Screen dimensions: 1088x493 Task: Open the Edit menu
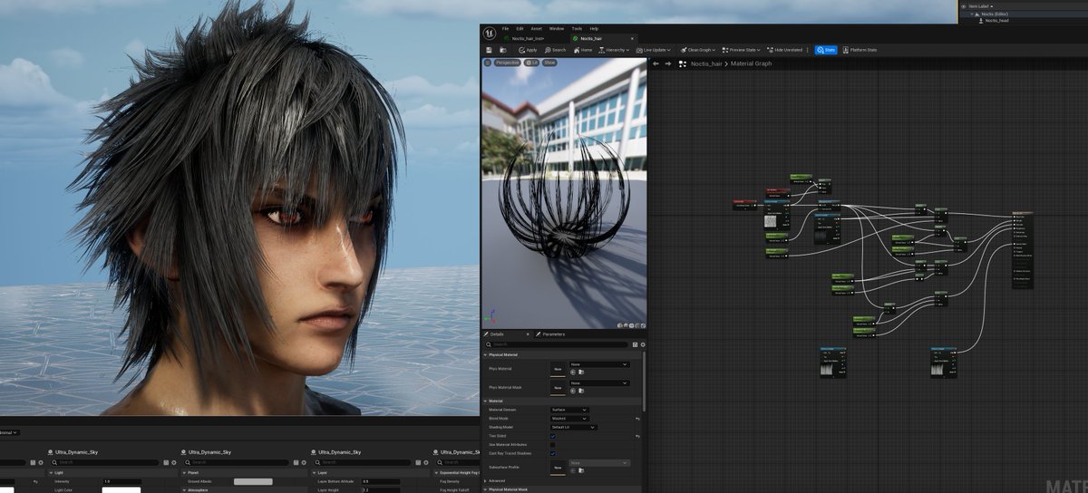pos(520,29)
